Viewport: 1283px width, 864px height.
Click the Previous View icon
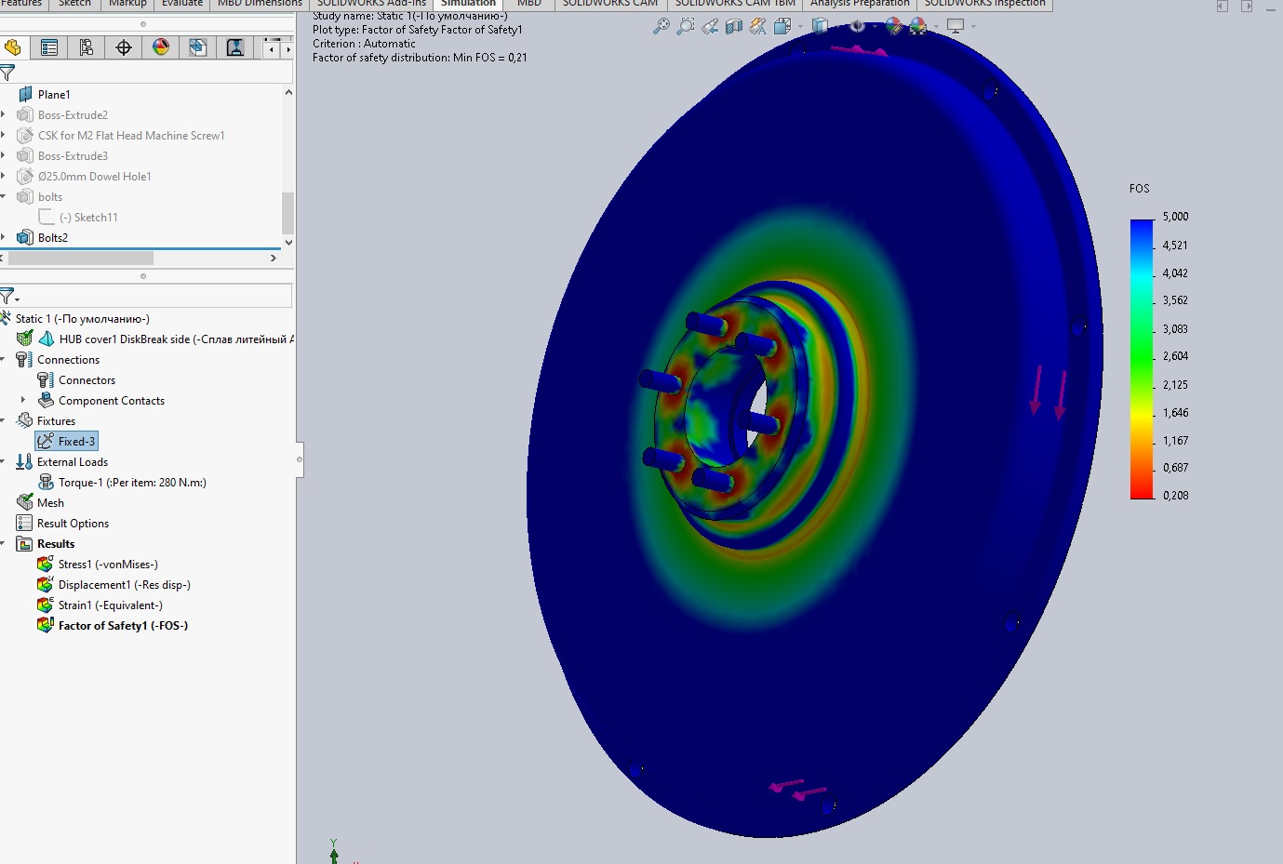tap(710, 27)
